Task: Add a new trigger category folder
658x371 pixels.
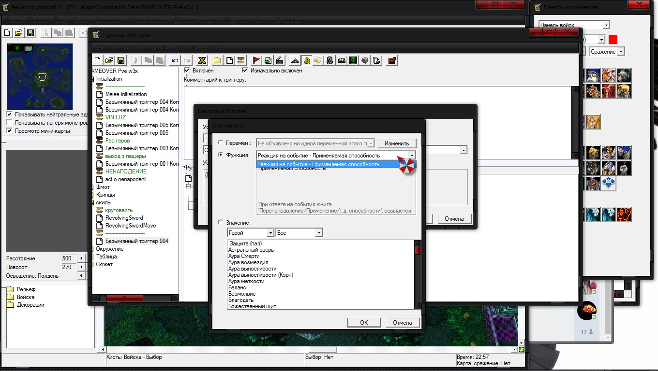Action: click(218, 60)
